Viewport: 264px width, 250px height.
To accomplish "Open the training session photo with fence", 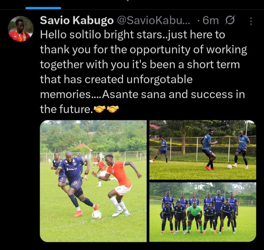I will 203,150.
